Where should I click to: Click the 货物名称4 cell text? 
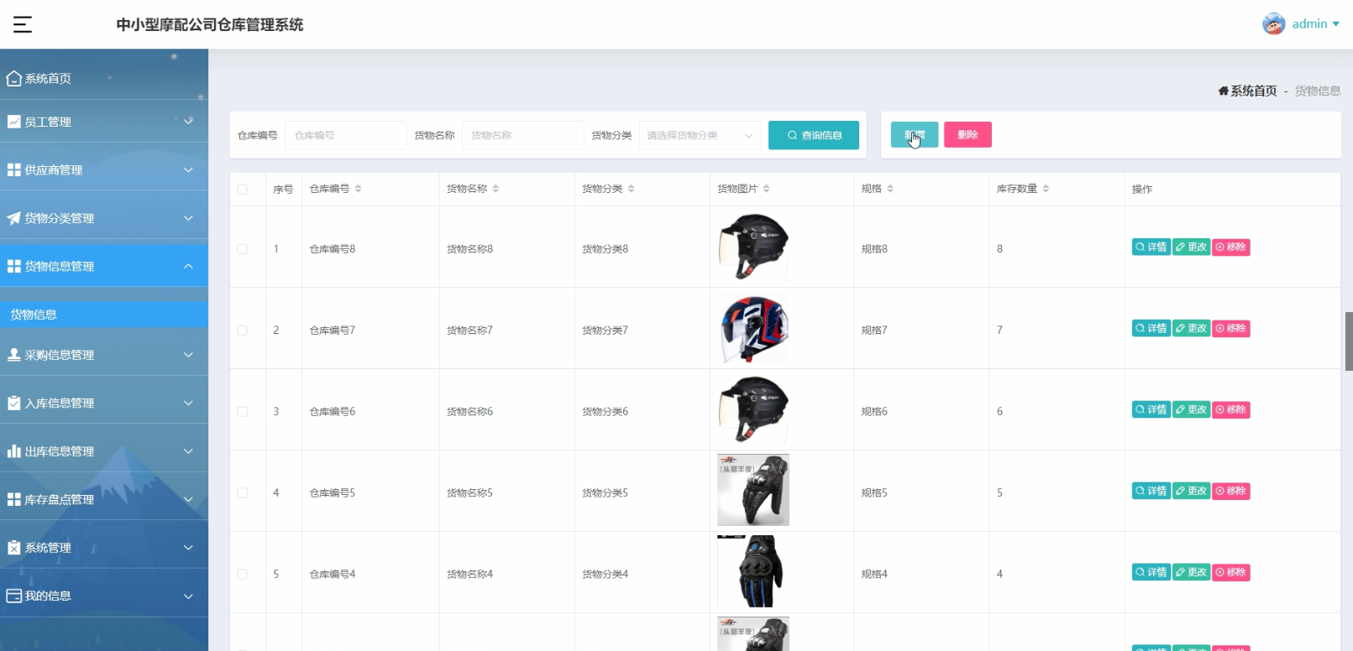469,574
